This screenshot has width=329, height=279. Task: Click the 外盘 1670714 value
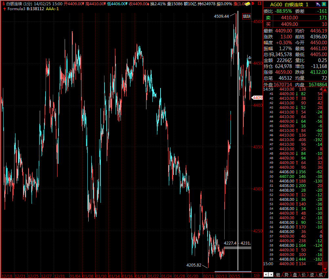point(283,85)
